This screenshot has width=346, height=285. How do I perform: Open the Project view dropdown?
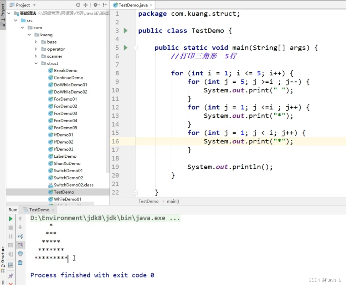(x=34, y=5)
